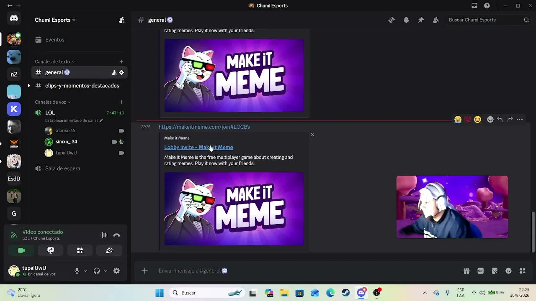Screen dimensions: 536x301
Task: Send a gift from message bar
Action: point(466,271)
